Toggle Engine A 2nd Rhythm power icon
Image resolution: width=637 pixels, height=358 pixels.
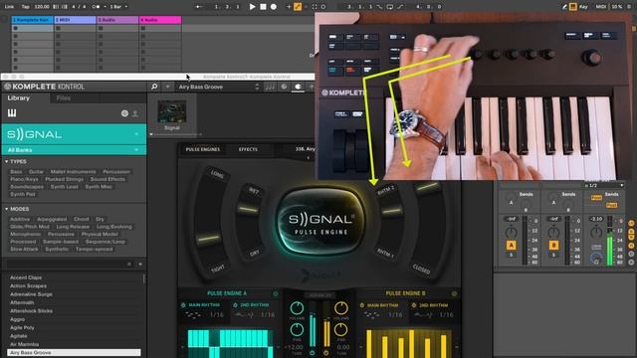235,305
